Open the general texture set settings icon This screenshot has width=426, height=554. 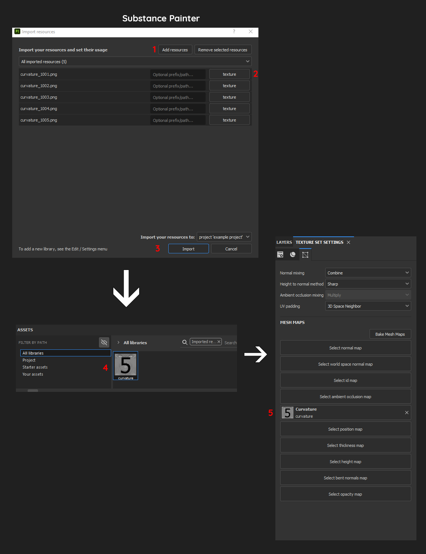click(x=280, y=254)
